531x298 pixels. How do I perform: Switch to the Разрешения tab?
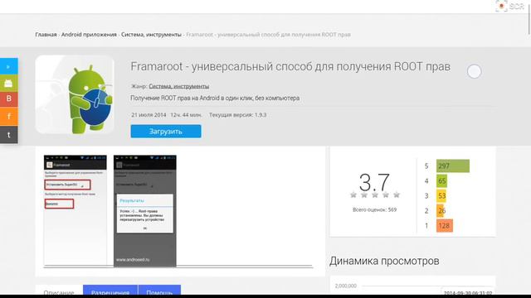pos(110,291)
